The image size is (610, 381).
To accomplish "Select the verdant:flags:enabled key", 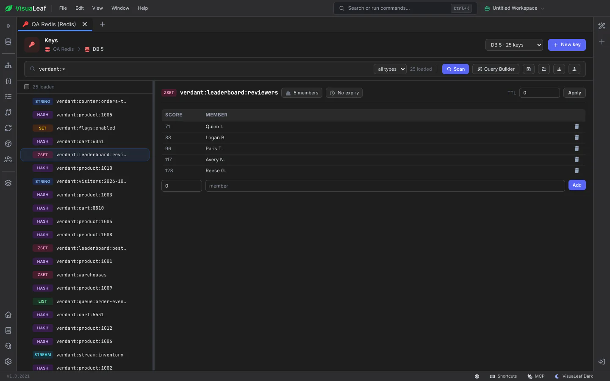I will (85, 128).
